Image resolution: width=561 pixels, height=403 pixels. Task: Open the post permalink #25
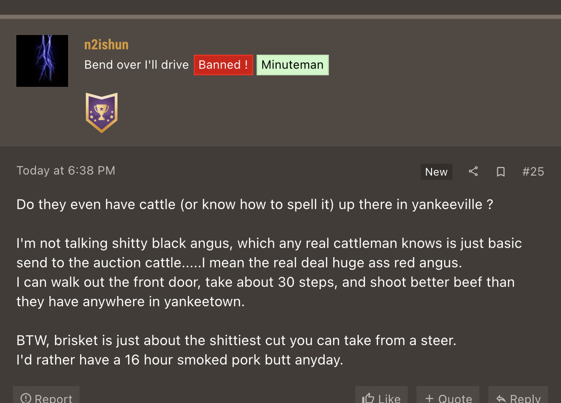(533, 171)
